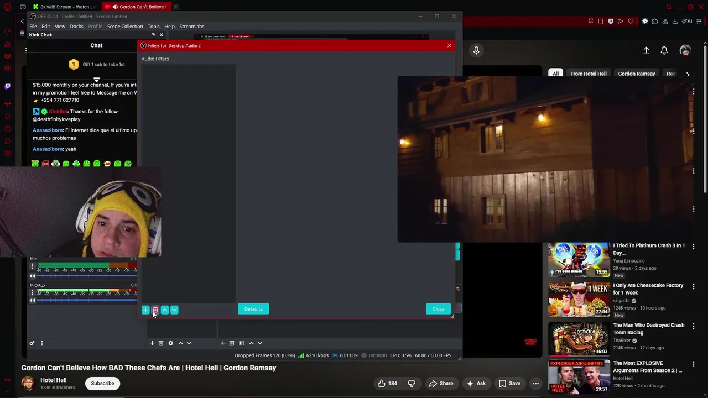Open Mic/Aux mixer options three-dot menu
This screenshot has height=398, width=708.
tap(32, 292)
